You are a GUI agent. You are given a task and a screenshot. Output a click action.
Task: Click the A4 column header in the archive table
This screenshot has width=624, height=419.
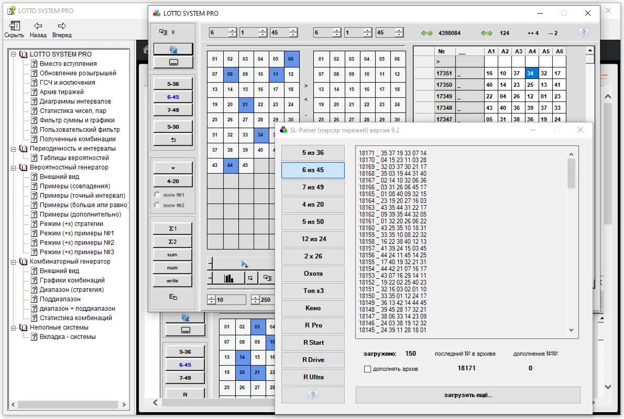coord(532,51)
